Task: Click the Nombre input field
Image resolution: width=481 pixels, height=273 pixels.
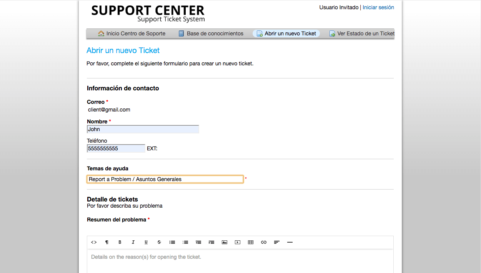Action: 143,129
